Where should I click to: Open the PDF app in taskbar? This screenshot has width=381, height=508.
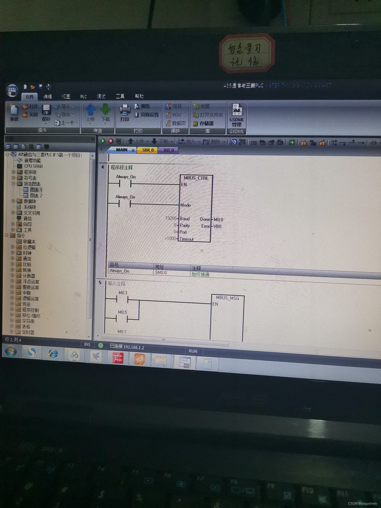pyautogui.click(x=139, y=359)
